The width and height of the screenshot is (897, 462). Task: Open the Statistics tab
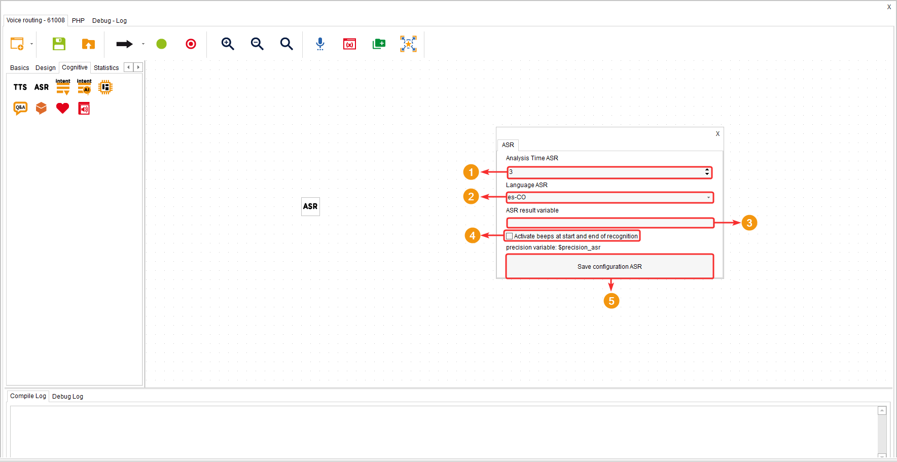[106, 68]
